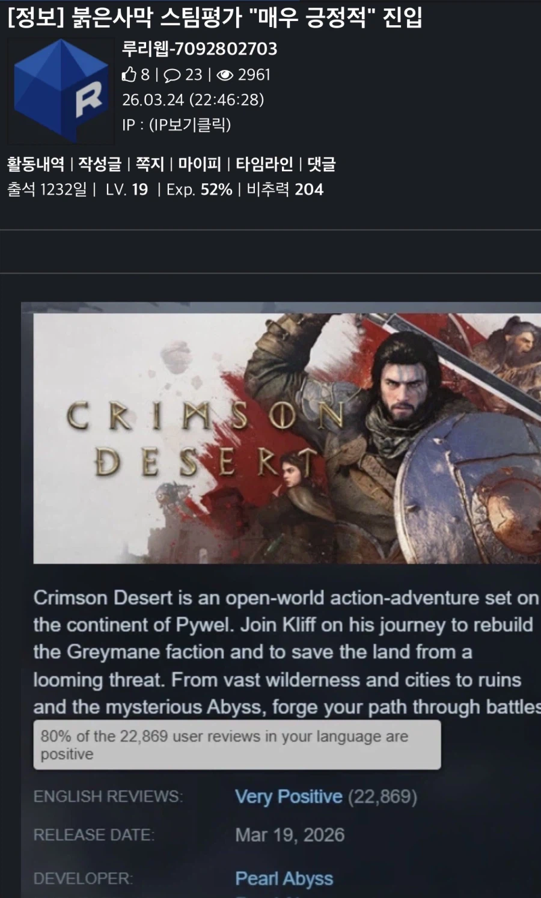
Task: Reveal the IP via IP보기클릭
Action: point(190,124)
